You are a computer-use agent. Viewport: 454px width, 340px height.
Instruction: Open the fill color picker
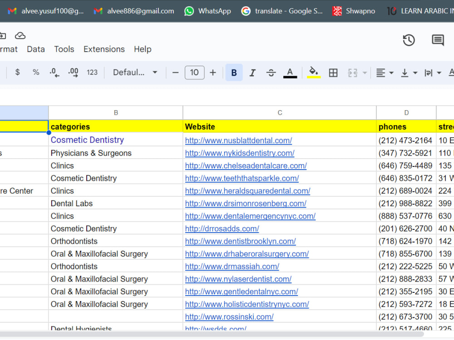(313, 73)
